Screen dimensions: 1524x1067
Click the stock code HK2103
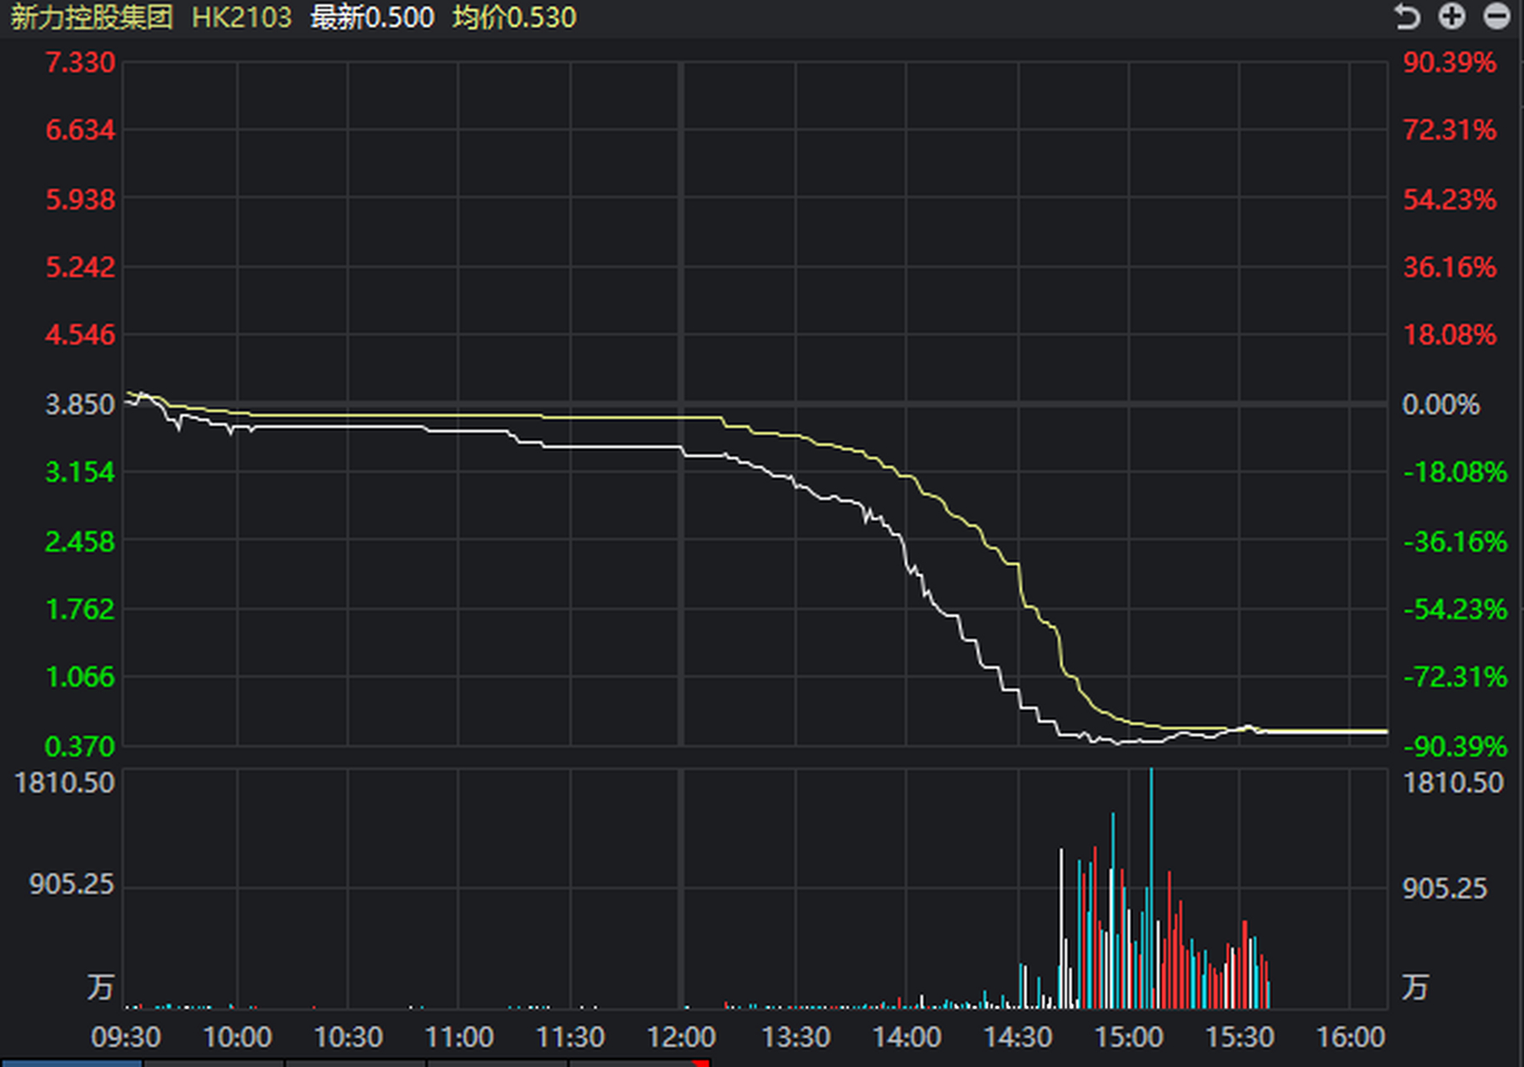pyautogui.click(x=242, y=18)
